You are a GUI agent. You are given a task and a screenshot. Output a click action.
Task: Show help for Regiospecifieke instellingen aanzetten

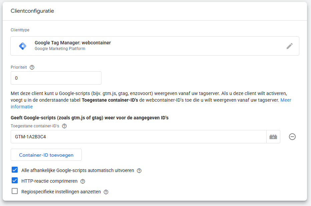point(106,192)
